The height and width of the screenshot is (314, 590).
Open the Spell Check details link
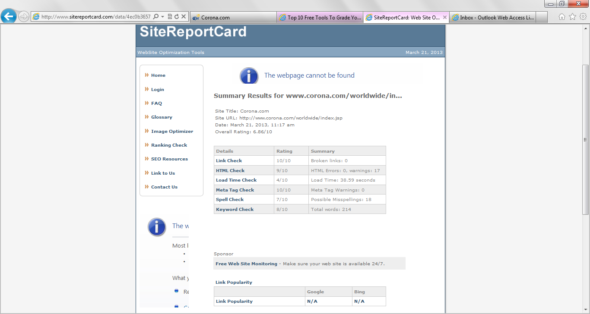pyautogui.click(x=230, y=199)
